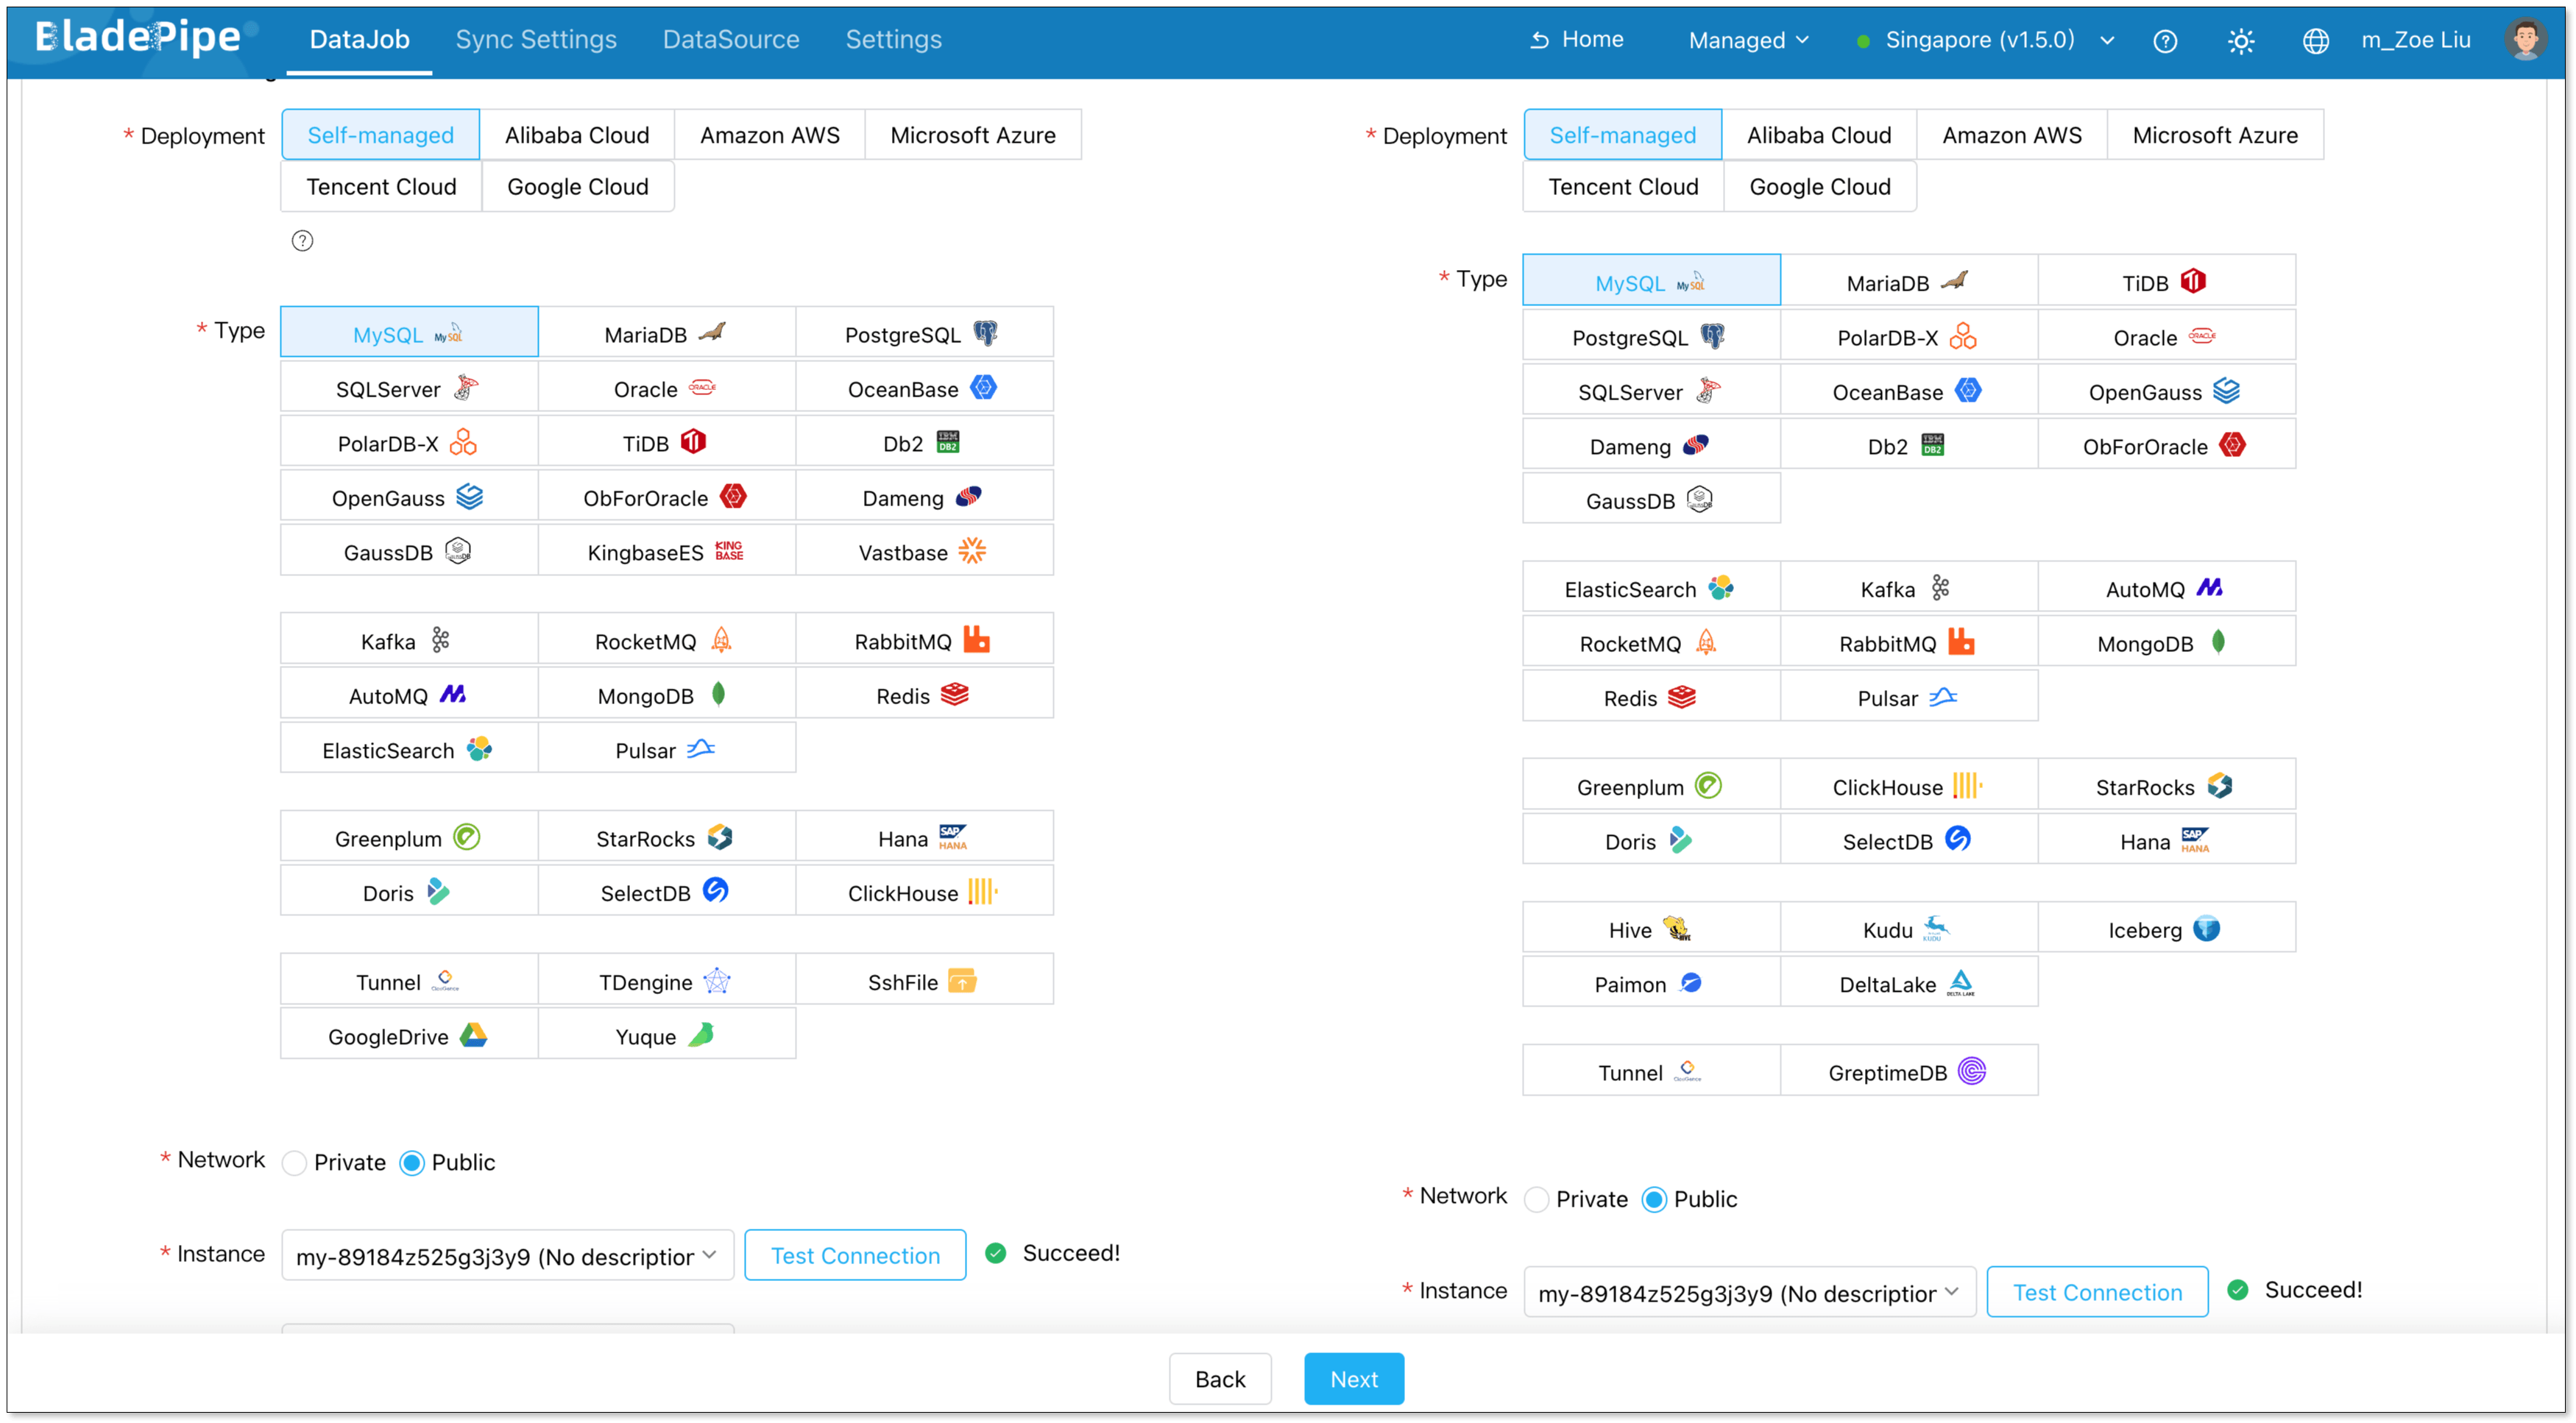The width and height of the screenshot is (2576, 1423).
Task: Click the Next button
Action: [x=1354, y=1379]
